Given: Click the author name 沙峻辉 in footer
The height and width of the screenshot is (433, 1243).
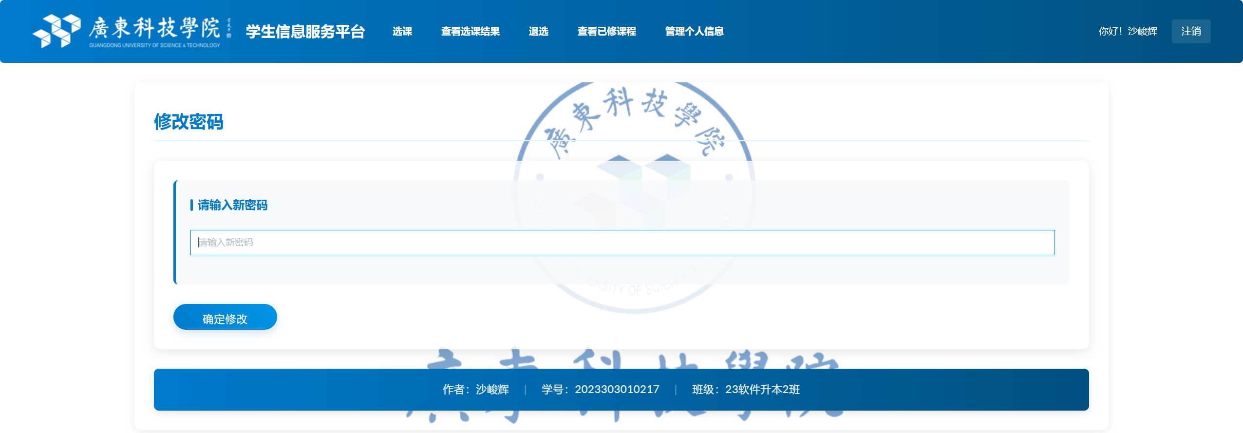Looking at the screenshot, I should tap(492, 390).
